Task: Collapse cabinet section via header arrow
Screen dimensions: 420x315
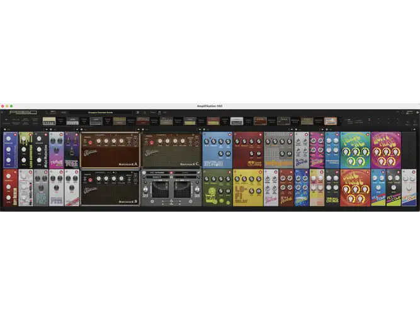Action: (x=200, y=130)
